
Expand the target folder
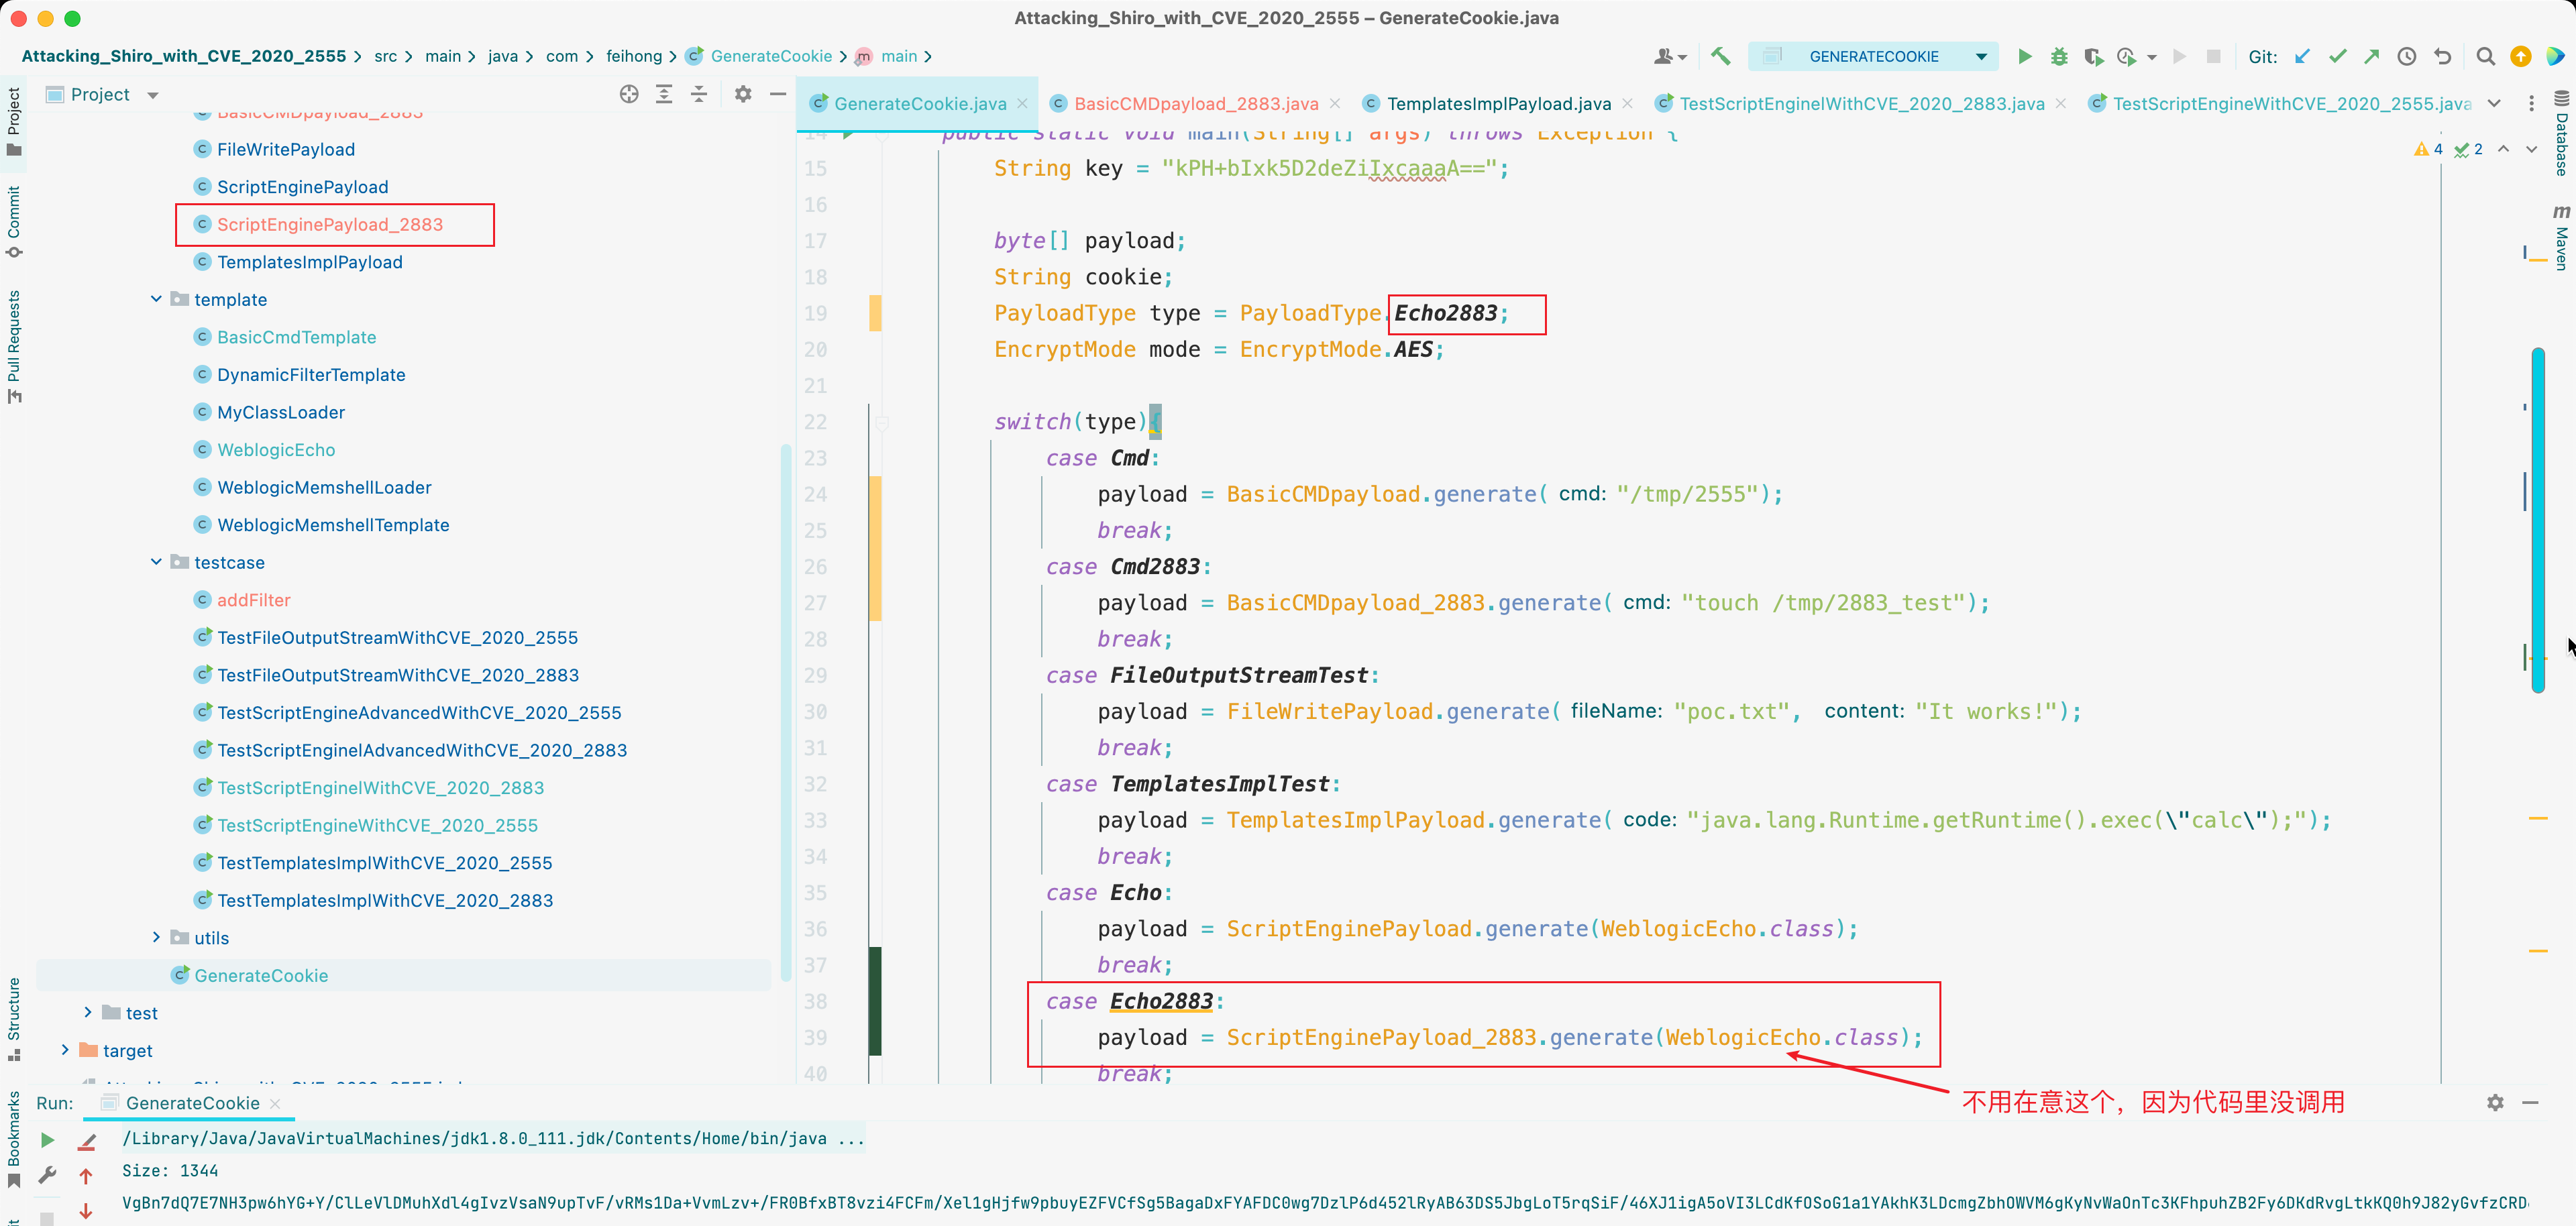coord(66,1049)
